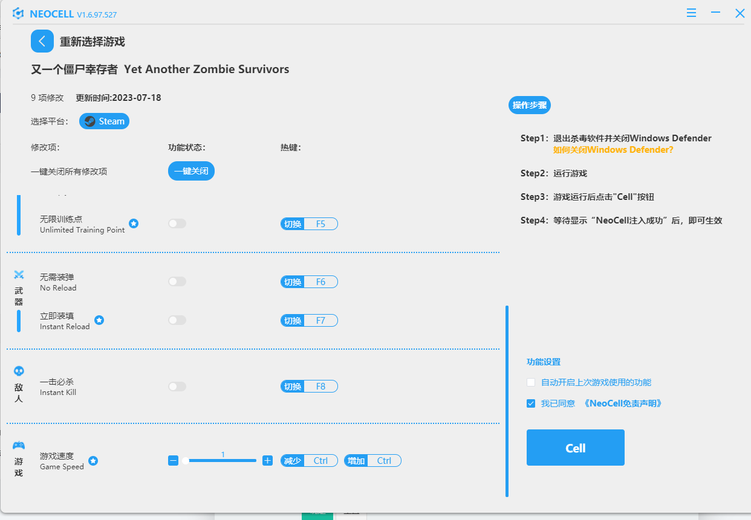
Task: Select the Steam platform button
Action: 104,121
